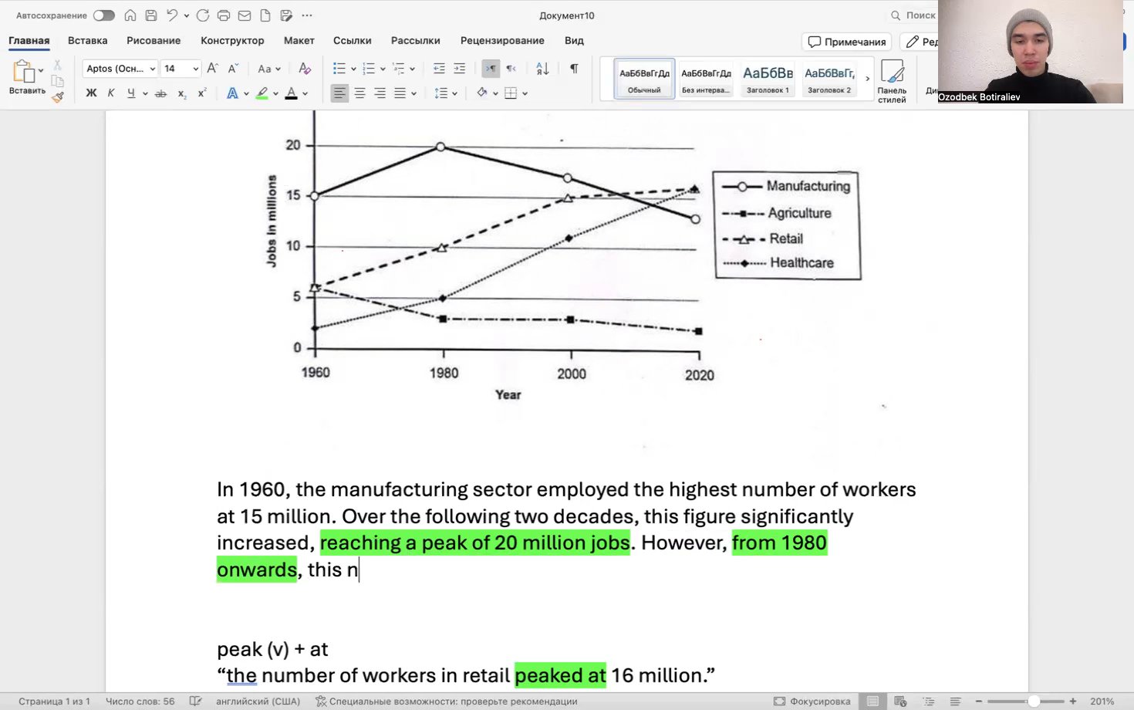Switch to the Рецензирование ribbon tab
The width and height of the screenshot is (1134, 710).
[x=502, y=40]
